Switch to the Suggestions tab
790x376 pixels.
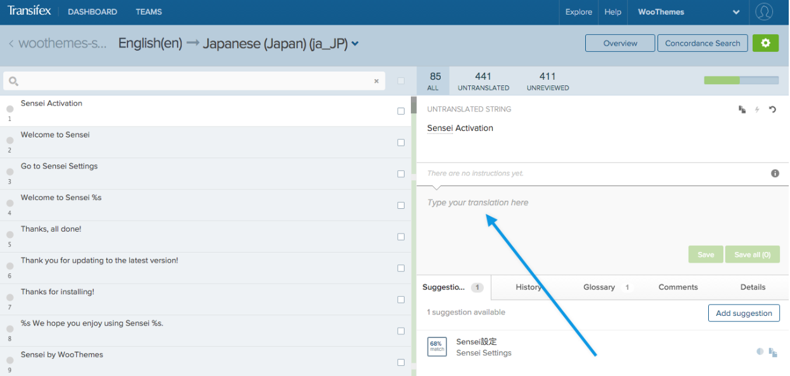tap(454, 287)
